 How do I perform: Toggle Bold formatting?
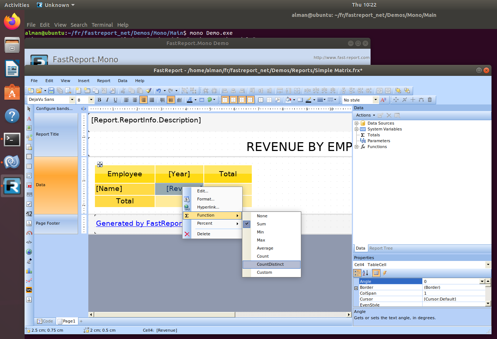point(99,100)
